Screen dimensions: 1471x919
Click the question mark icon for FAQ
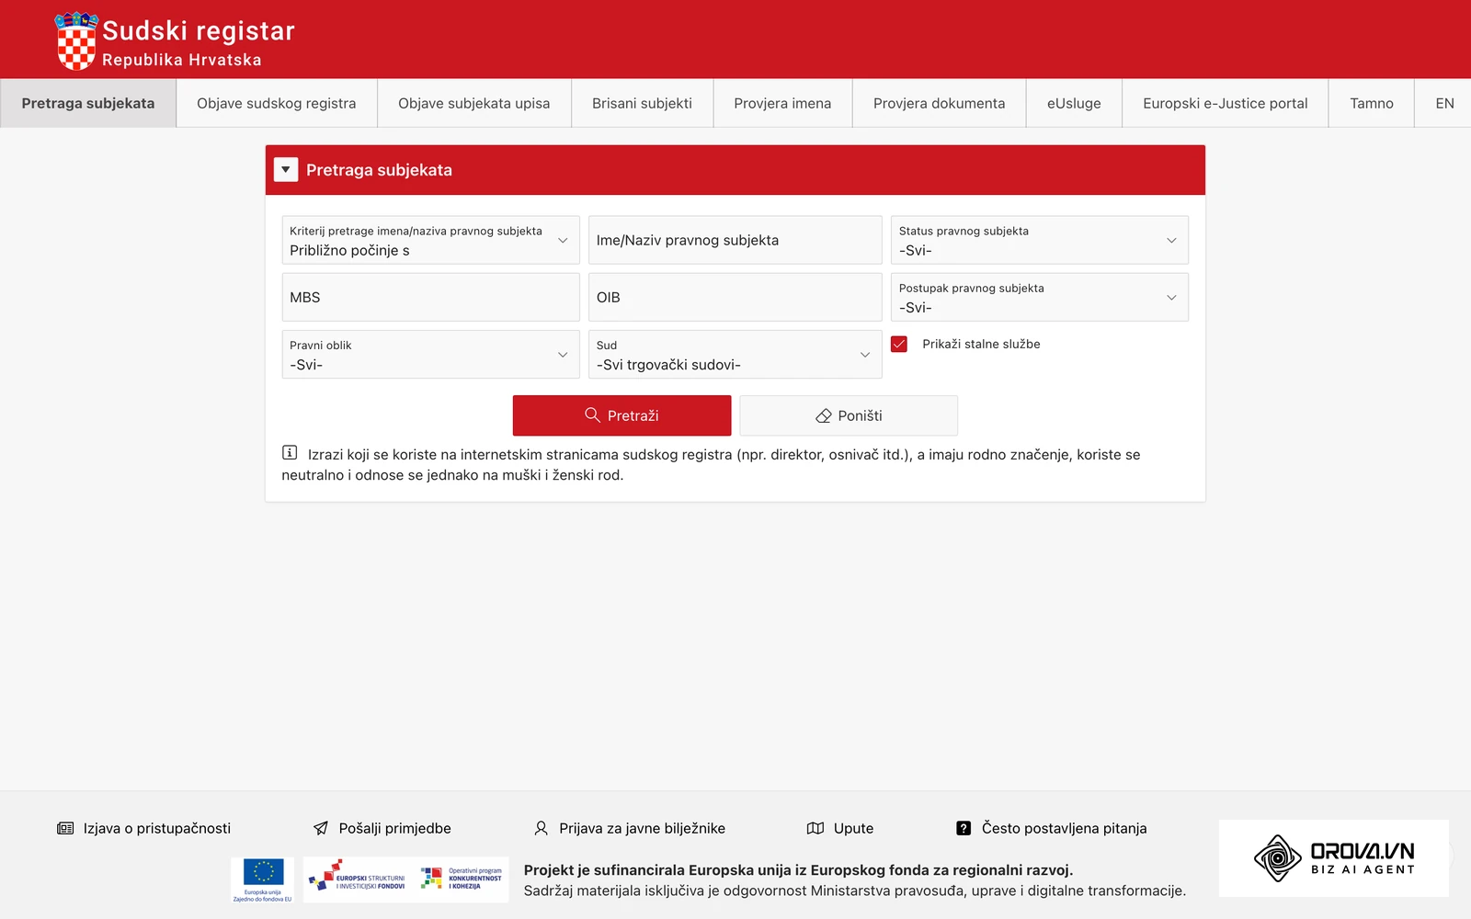964,828
